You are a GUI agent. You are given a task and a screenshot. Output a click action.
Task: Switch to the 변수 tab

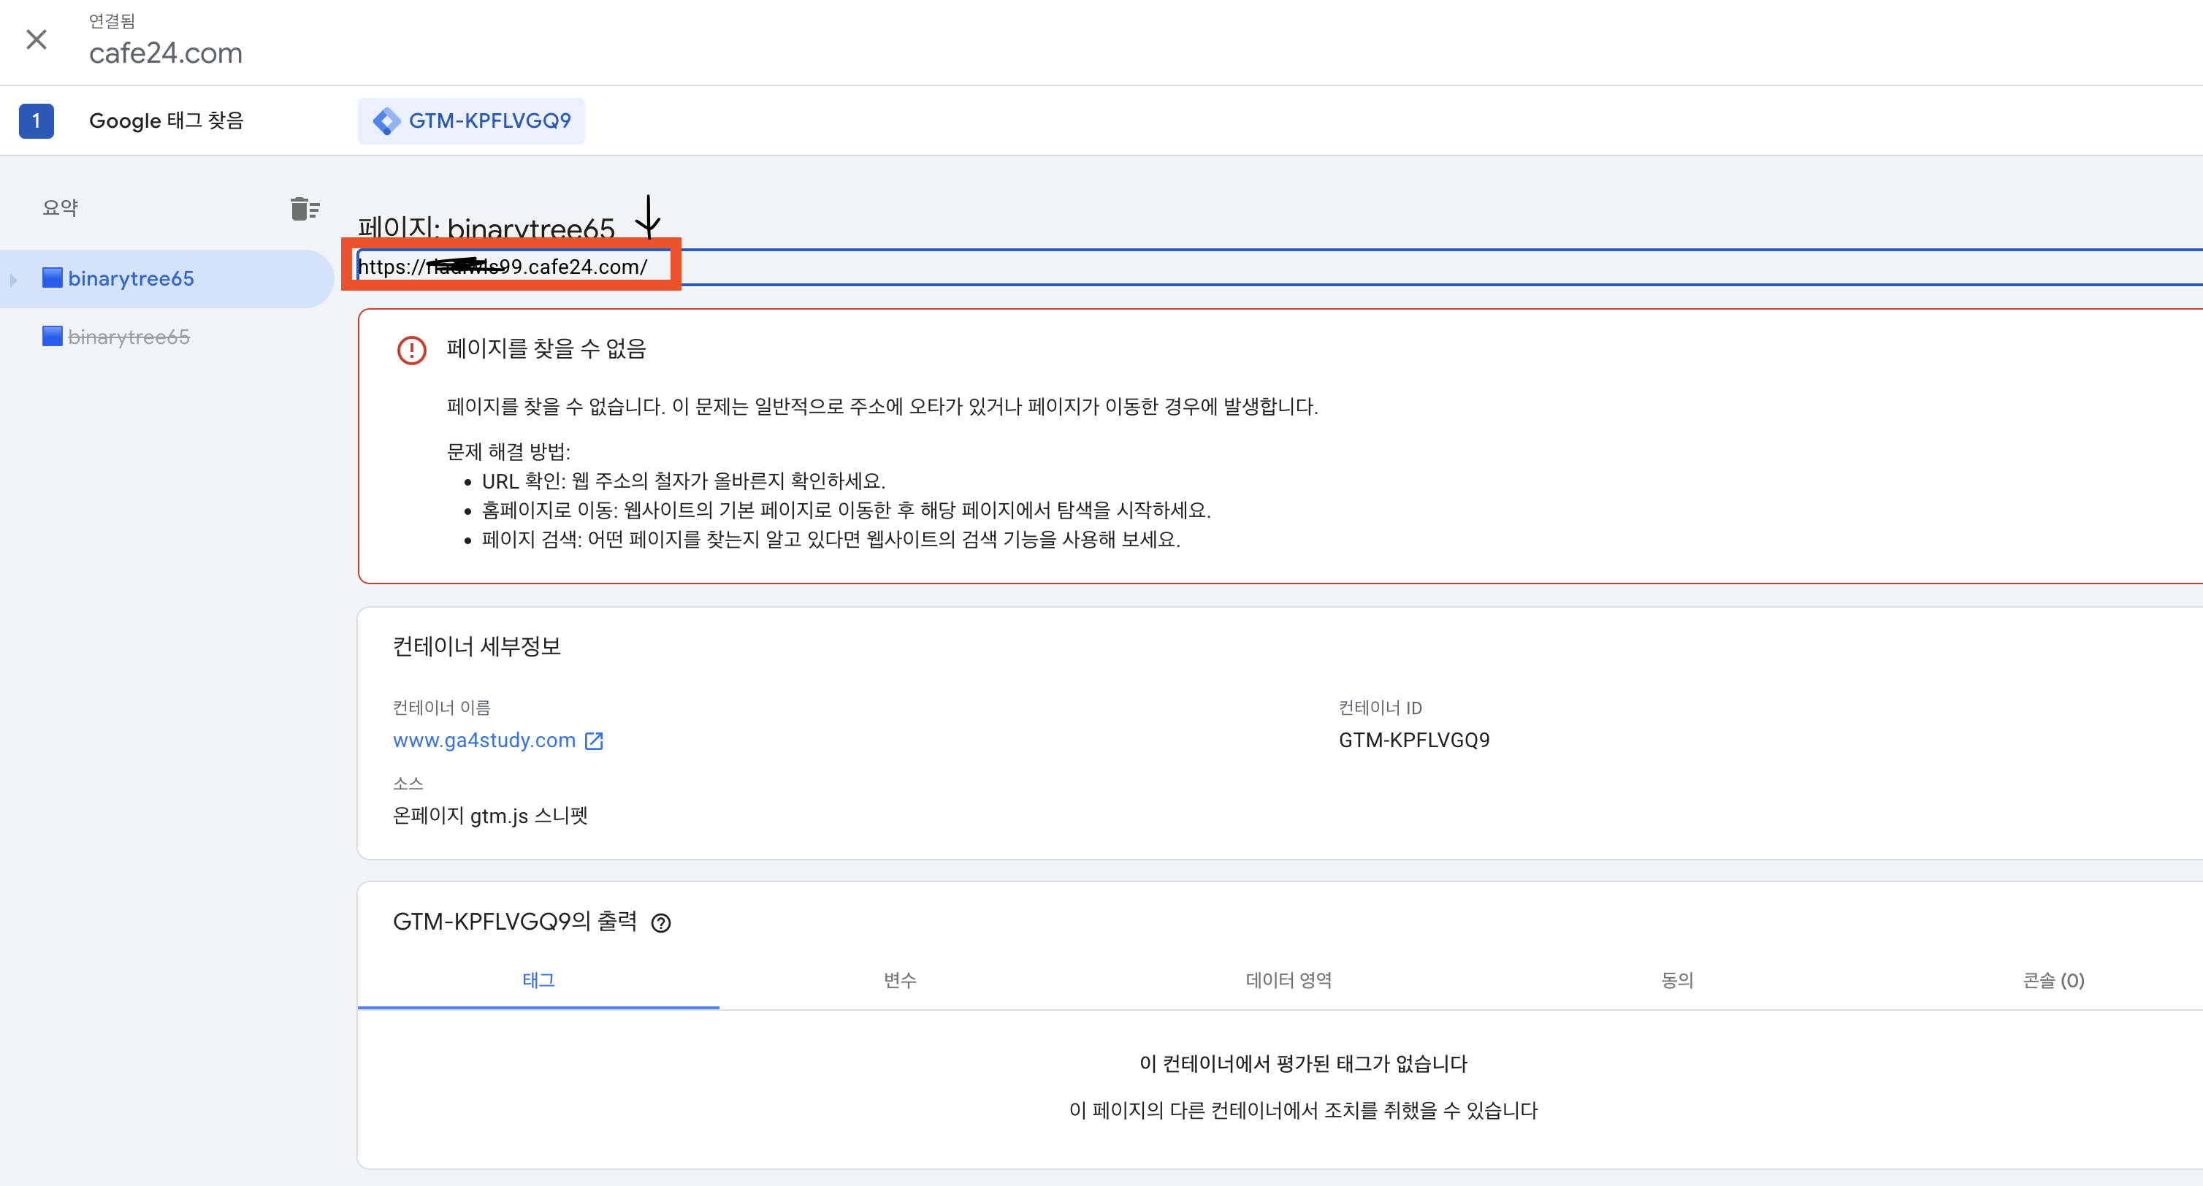pyautogui.click(x=900, y=981)
